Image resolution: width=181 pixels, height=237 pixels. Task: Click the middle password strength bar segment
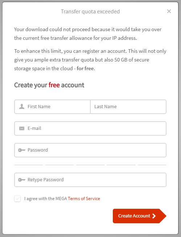click(x=90, y=165)
